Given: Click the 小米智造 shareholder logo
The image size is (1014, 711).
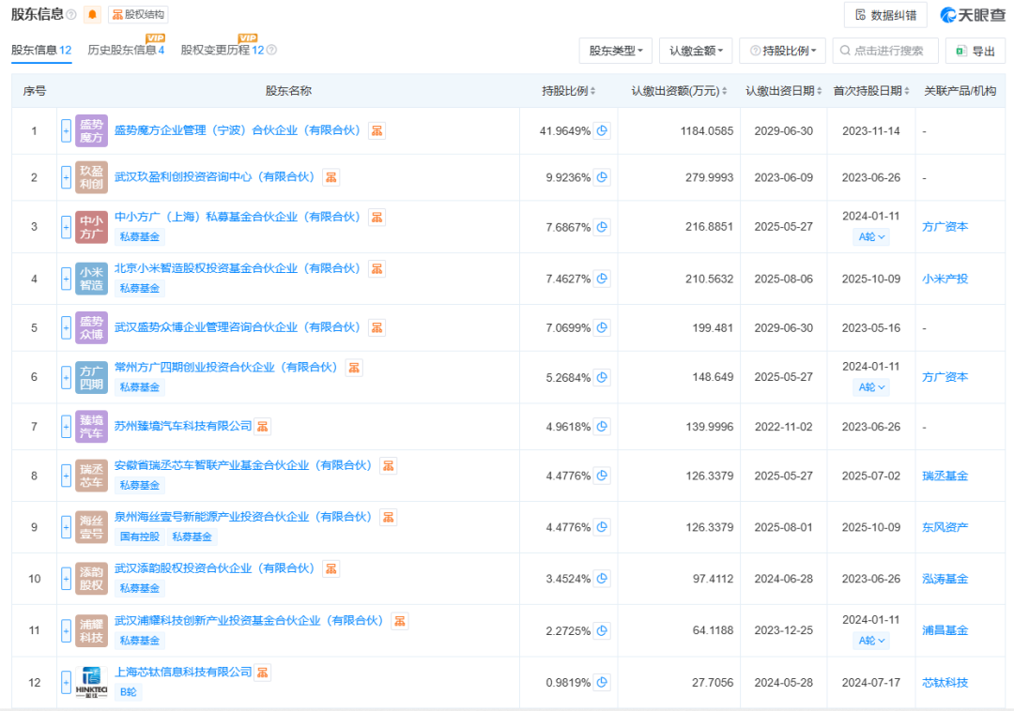Looking at the screenshot, I should (91, 279).
